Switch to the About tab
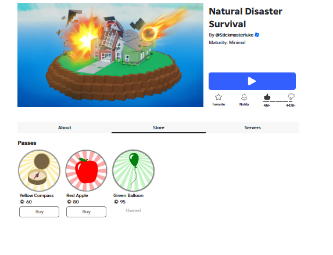This screenshot has width=333, height=255. 65,128
